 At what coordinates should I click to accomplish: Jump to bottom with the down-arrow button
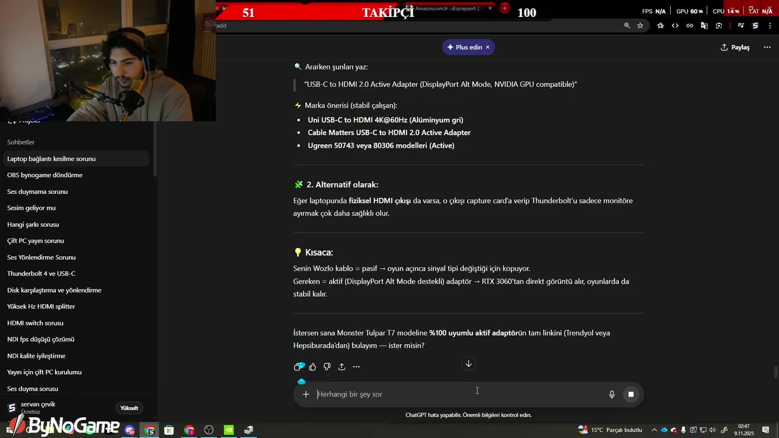(469, 364)
